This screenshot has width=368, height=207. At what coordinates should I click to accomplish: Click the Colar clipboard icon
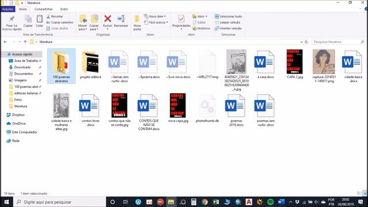tap(40, 19)
